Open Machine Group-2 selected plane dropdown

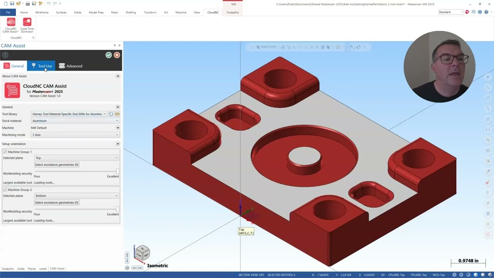76,196
